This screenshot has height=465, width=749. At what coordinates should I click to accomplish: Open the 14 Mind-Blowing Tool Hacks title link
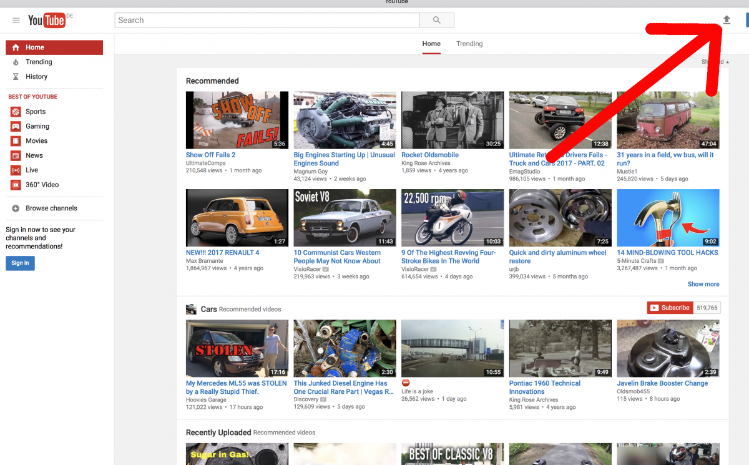pyautogui.click(x=667, y=253)
